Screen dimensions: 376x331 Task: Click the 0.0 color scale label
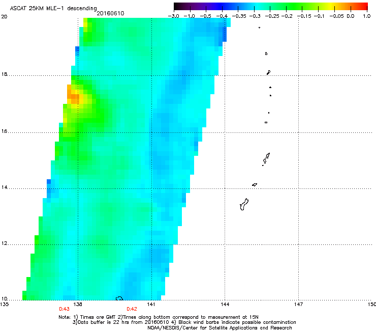[x=351, y=16]
